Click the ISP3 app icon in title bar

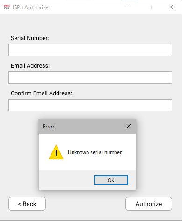click(x=7, y=7)
